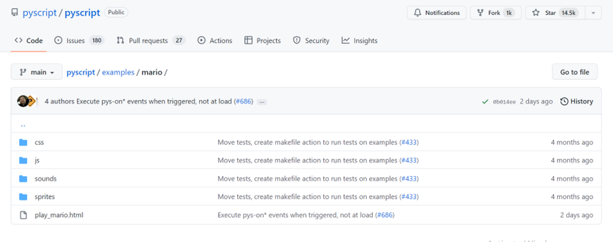The image size is (613, 242).
Task: Click the repository book icon beside pyscript
Action: pyautogui.click(x=15, y=12)
